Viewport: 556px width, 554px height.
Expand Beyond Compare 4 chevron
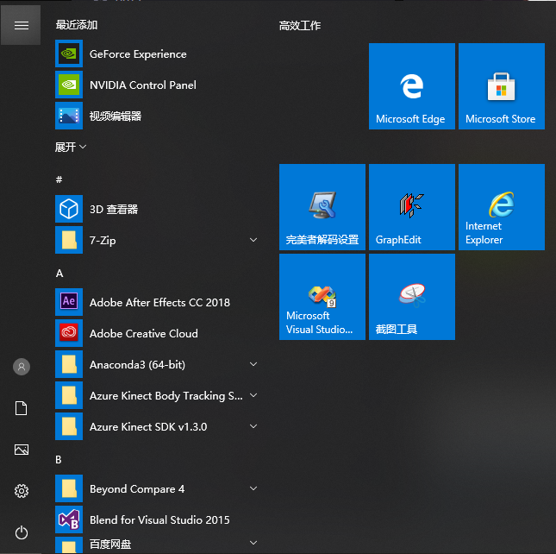coord(253,488)
